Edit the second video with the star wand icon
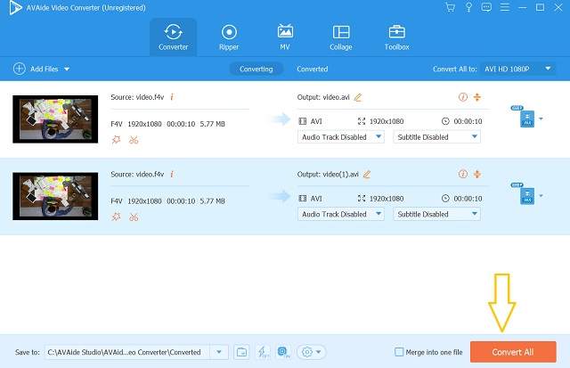The width and height of the screenshot is (570, 368). coord(117,217)
